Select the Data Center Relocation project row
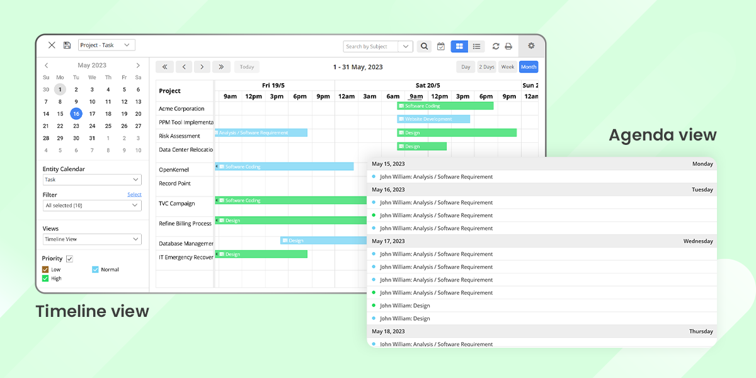Image resolution: width=756 pixels, height=378 pixels. [x=185, y=150]
